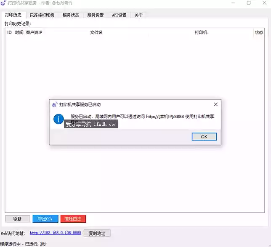Sort by the 时间 column header

pos(19,32)
